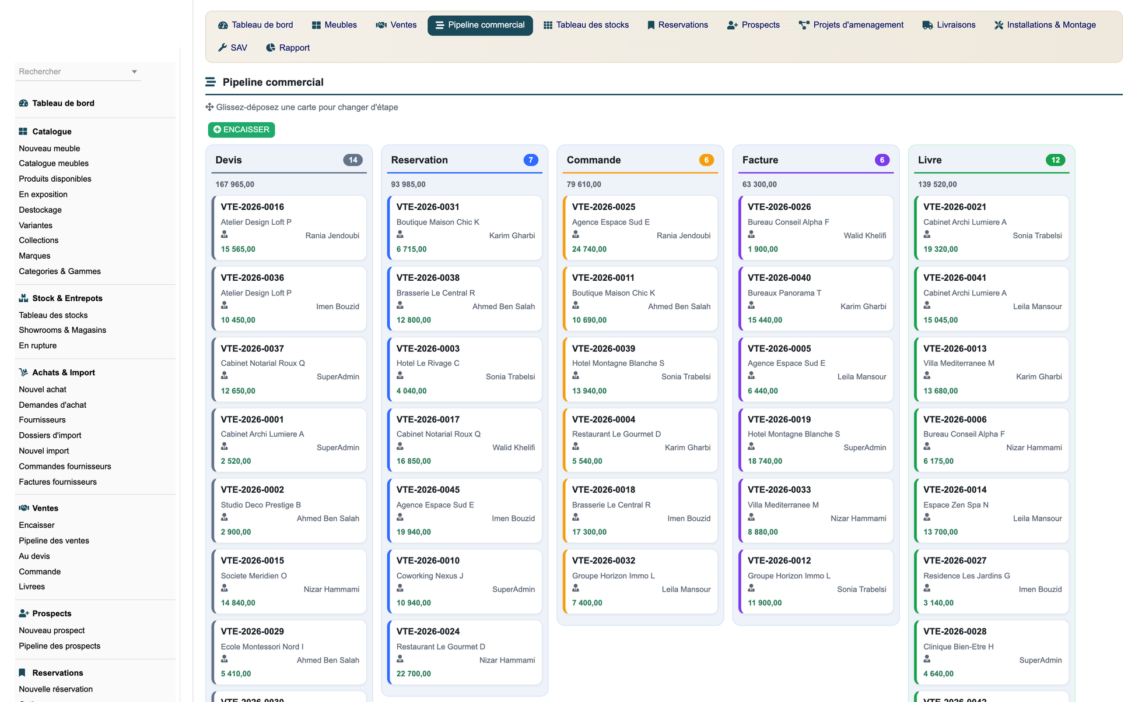Screen dimensions: 1135x702
Task: Open Catalogue meubles sidebar link
Action: click(x=54, y=164)
